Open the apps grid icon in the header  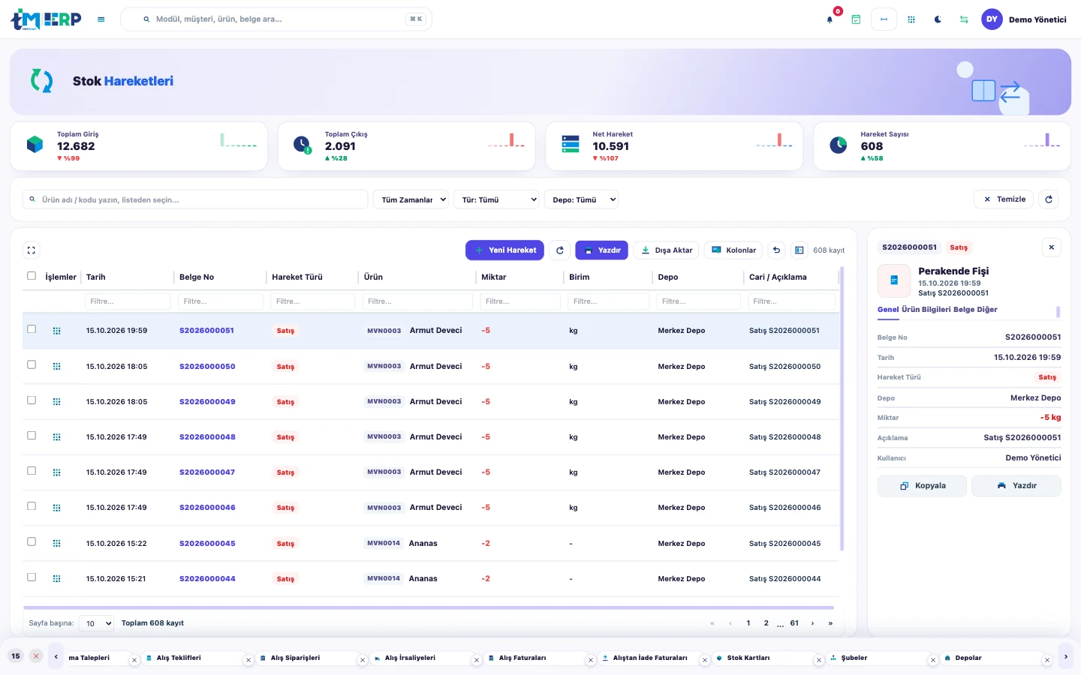pyautogui.click(x=911, y=19)
